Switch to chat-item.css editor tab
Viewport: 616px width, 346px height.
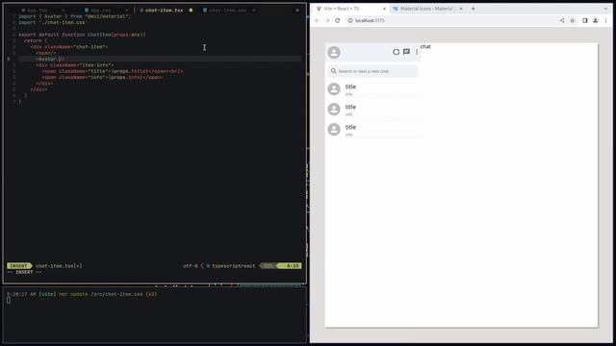pyautogui.click(x=227, y=11)
